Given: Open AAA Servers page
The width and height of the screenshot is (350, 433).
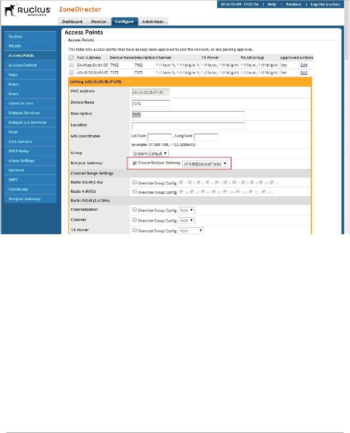Looking at the screenshot, I should [x=30, y=141].
